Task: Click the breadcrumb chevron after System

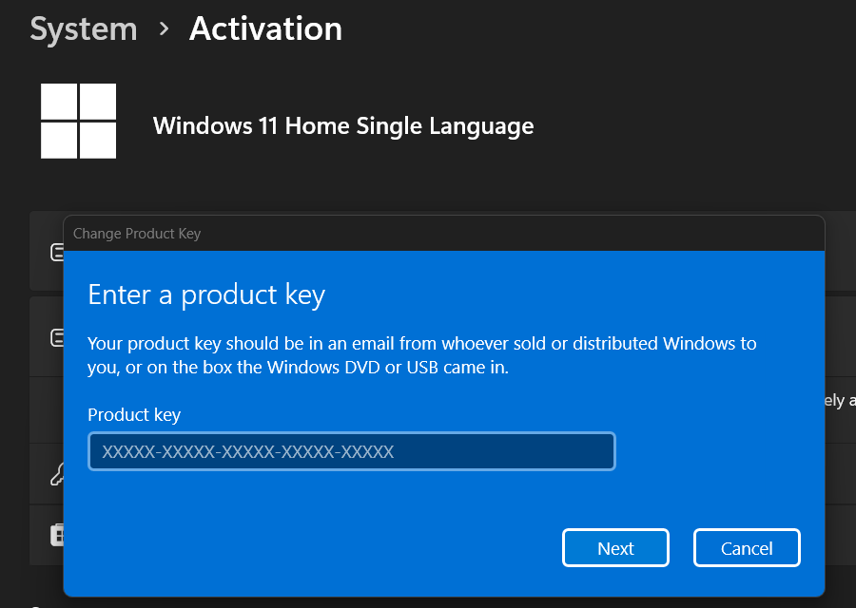Action: tap(164, 28)
